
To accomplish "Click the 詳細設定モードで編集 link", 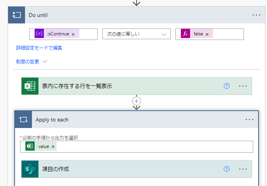I will pyautogui.click(x=39, y=48).
